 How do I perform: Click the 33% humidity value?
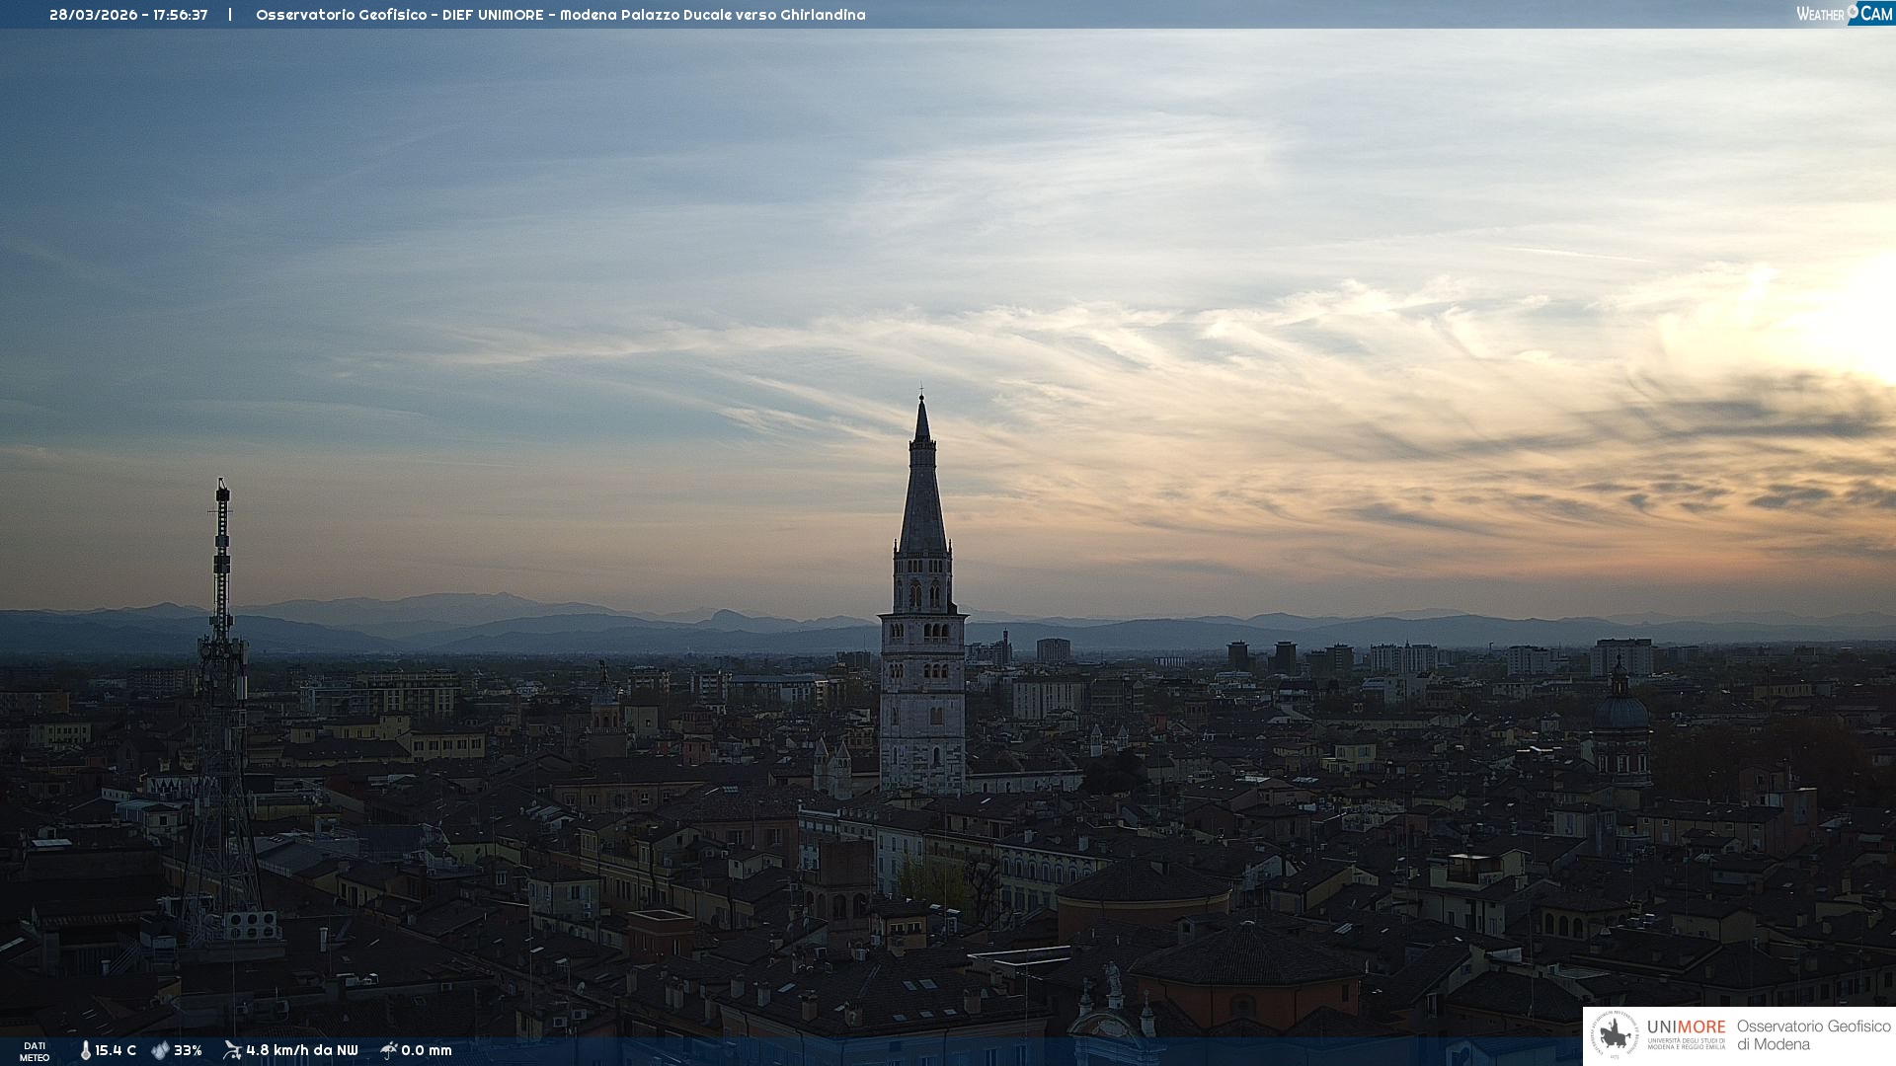[x=188, y=1050]
